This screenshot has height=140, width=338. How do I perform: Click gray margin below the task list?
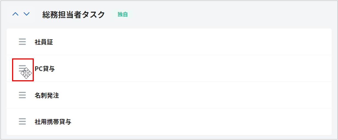[x=169, y=137]
